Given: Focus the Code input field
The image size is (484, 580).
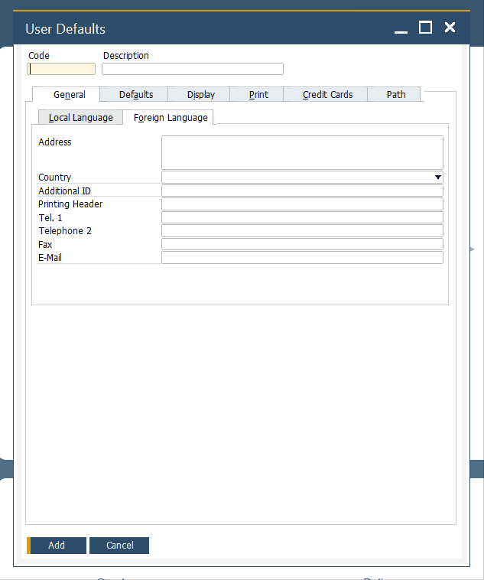Looking at the screenshot, I should tap(62, 69).
